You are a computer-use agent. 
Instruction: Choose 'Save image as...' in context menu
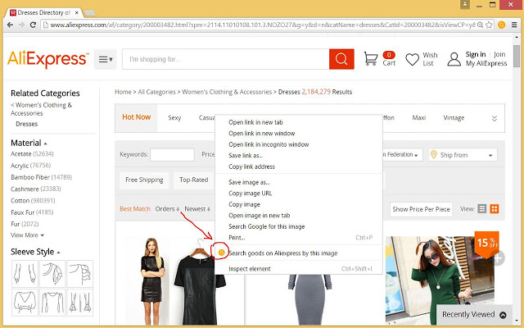(x=248, y=182)
